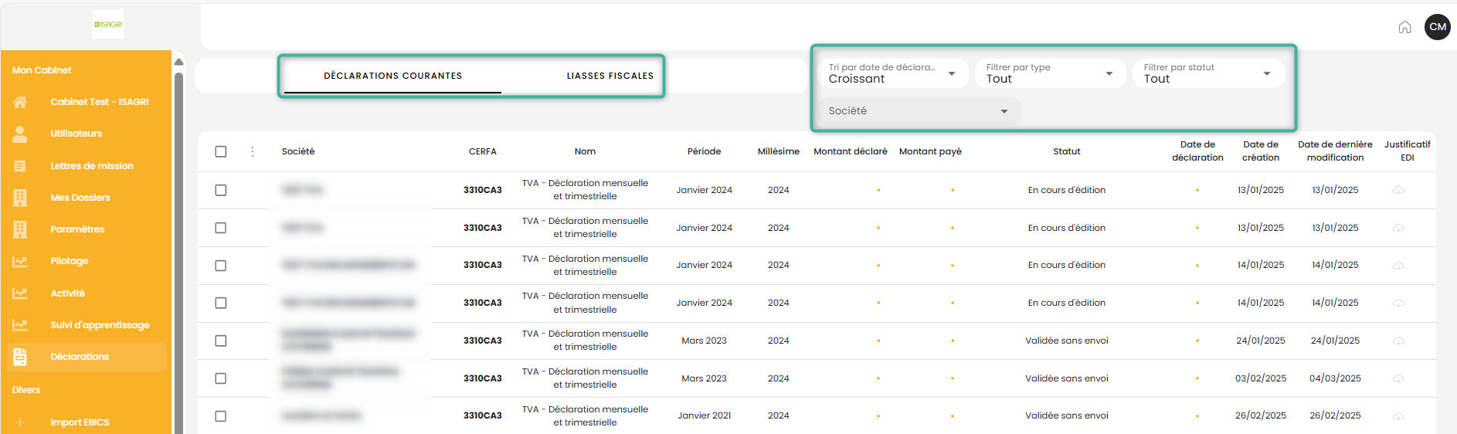Click creation date 26/02/2025
Viewport: 1457px width, 434px height.
point(1261,415)
